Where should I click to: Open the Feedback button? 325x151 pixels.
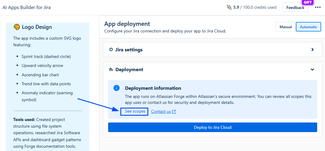coord(295,8)
